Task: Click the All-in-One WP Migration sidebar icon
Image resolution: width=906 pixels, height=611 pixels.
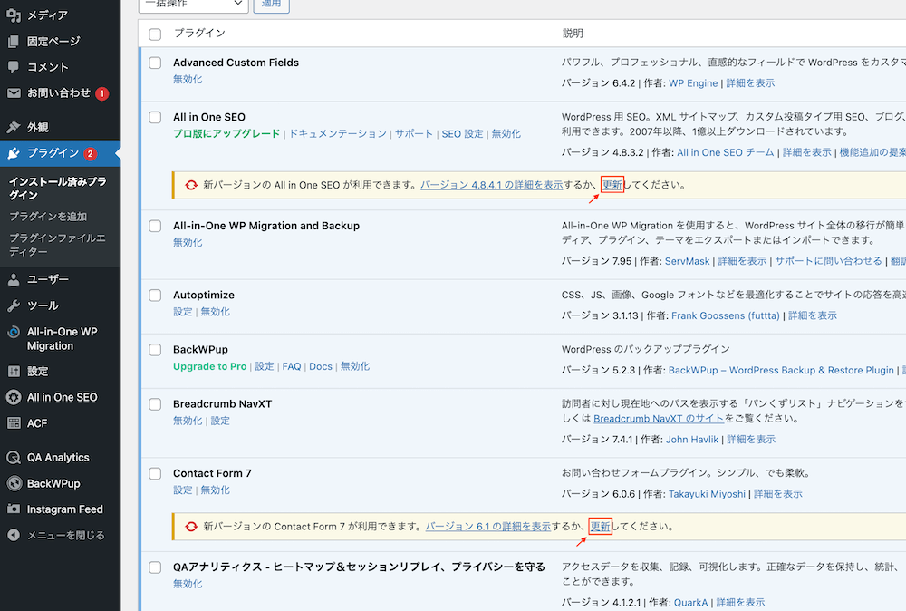Action: 14,333
